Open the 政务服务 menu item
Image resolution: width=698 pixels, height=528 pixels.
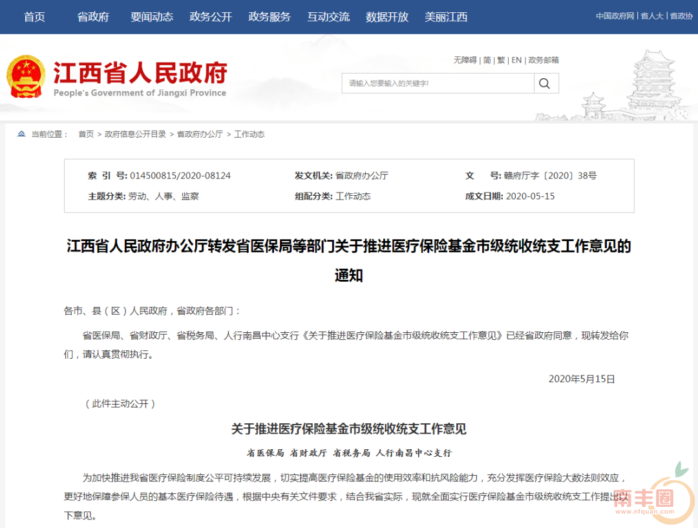pos(270,17)
